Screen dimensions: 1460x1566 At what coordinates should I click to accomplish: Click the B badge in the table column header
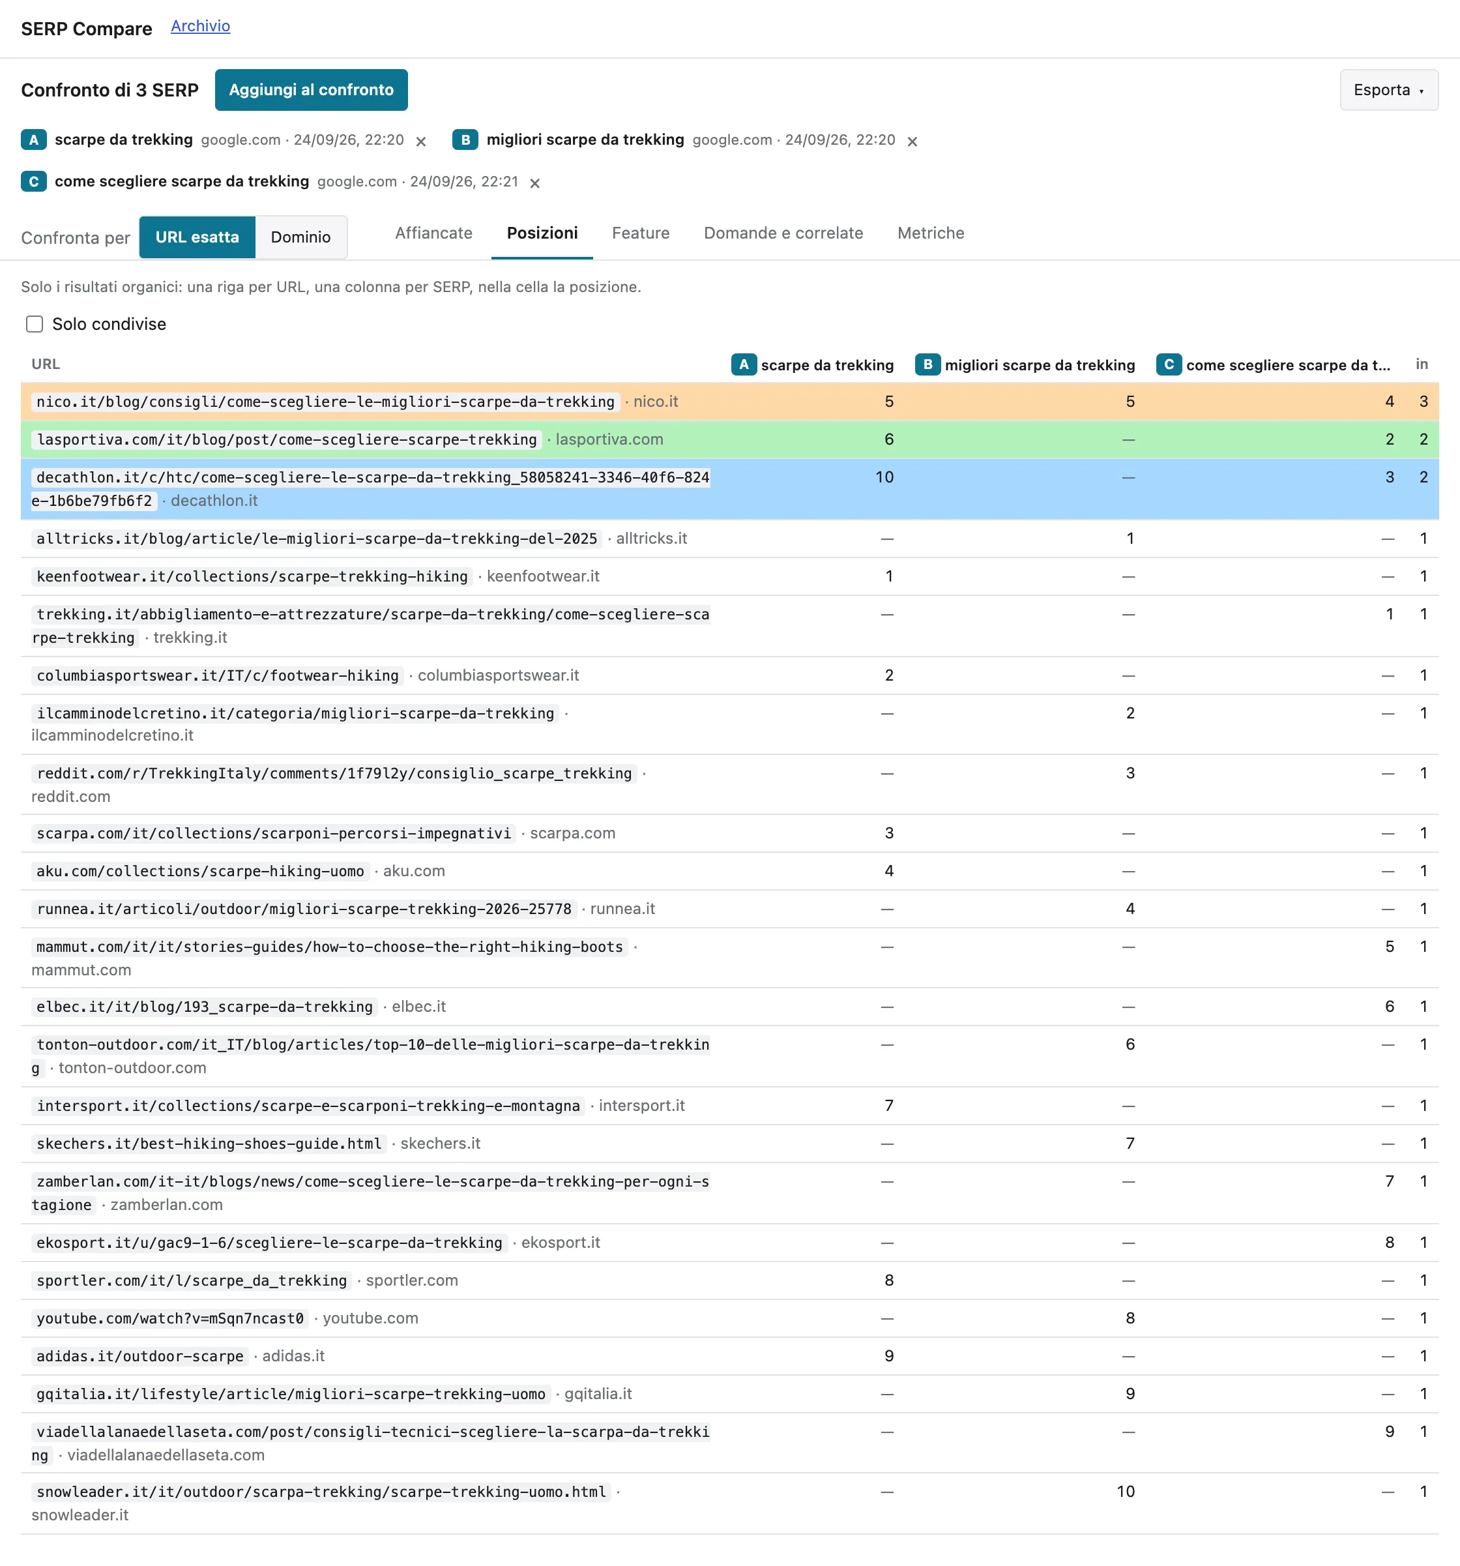pos(927,364)
